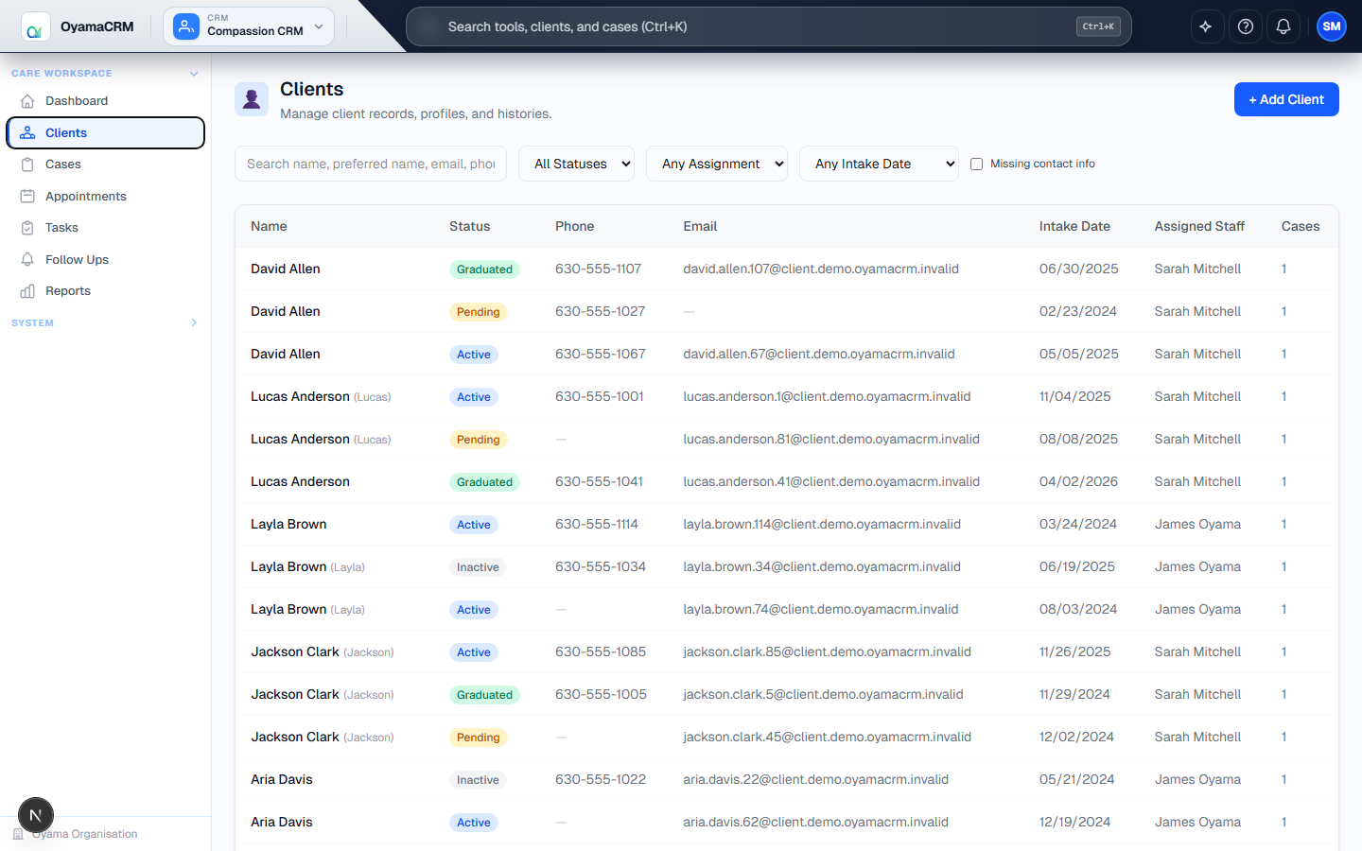Click email jackson.clark.45@client.demo.oyamacrm.invalid

(x=828, y=737)
